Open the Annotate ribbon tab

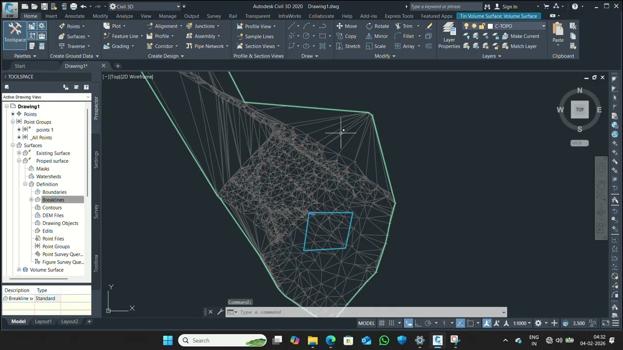tap(74, 16)
